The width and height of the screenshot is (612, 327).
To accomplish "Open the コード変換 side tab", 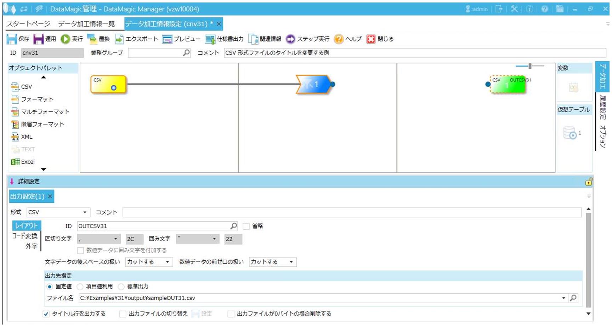I will click(25, 236).
